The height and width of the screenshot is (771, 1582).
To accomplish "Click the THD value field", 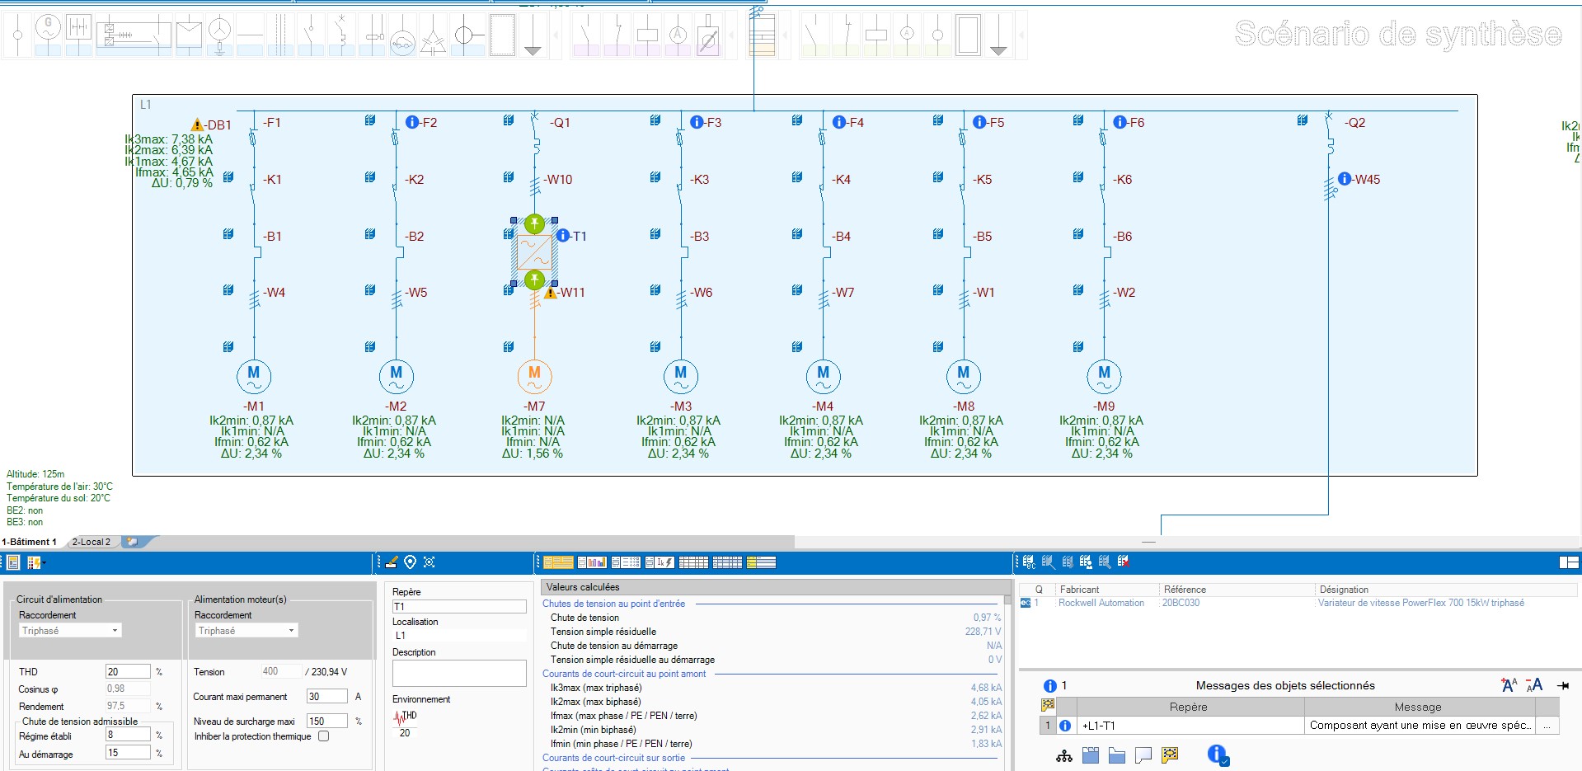I will tap(128, 671).
